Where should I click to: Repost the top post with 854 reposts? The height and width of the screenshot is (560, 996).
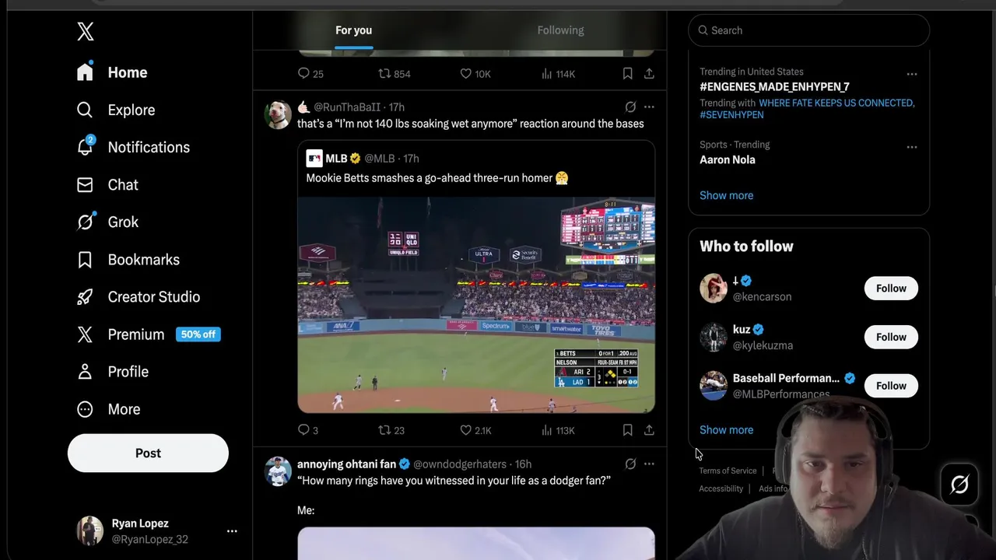(394, 74)
